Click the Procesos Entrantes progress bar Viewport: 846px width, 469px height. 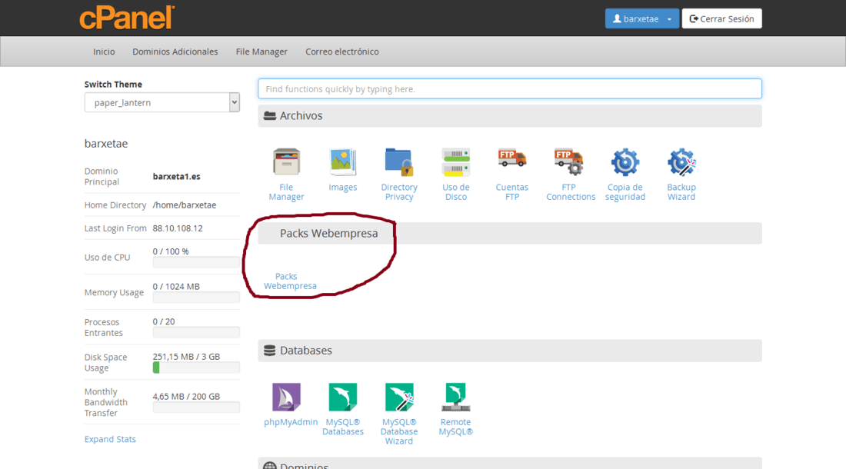tap(196, 333)
